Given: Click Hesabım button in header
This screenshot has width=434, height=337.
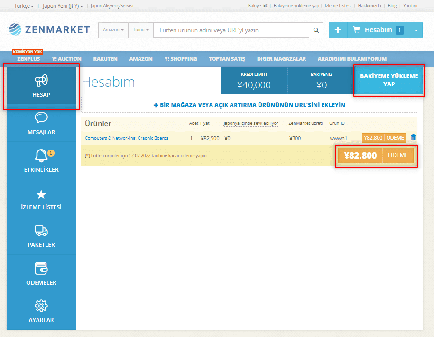Looking at the screenshot, I should [x=378, y=30].
